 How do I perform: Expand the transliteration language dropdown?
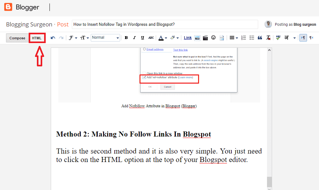click(294, 38)
